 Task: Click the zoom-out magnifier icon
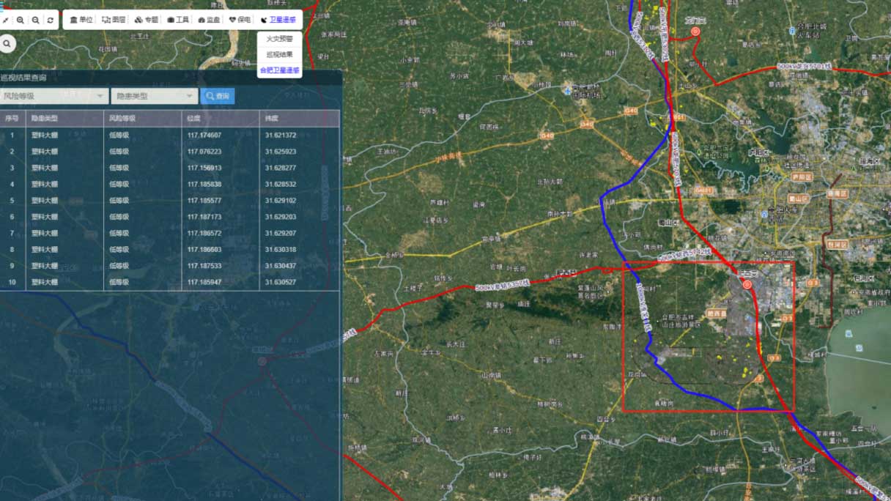[35, 20]
